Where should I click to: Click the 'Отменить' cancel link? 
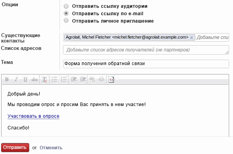point(51,148)
